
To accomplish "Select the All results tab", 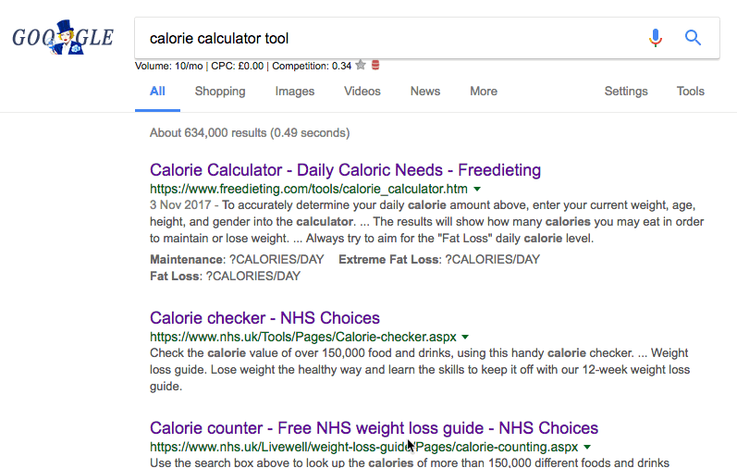I will [x=157, y=92].
